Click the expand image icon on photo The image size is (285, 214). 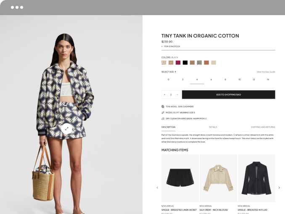pos(66,128)
